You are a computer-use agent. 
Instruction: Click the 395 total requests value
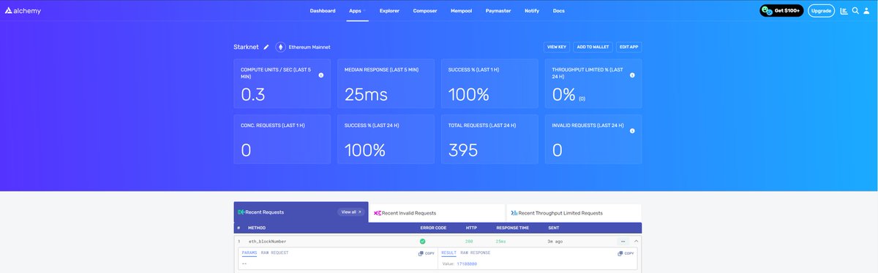coord(463,150)
